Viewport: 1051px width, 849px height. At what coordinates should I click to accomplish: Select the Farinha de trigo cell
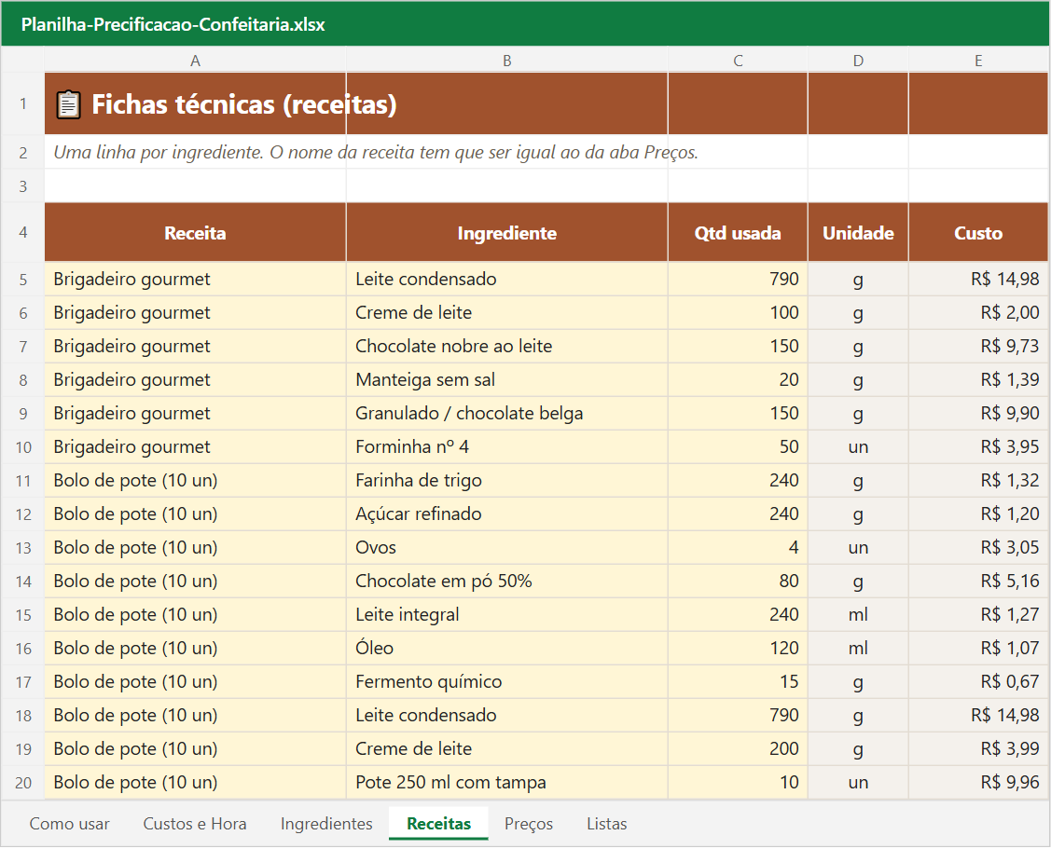pyautogui.click(x=506, y=481)
